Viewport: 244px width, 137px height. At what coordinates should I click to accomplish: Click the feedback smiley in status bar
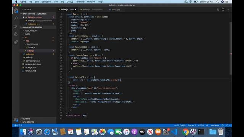(x=223, y=125)
